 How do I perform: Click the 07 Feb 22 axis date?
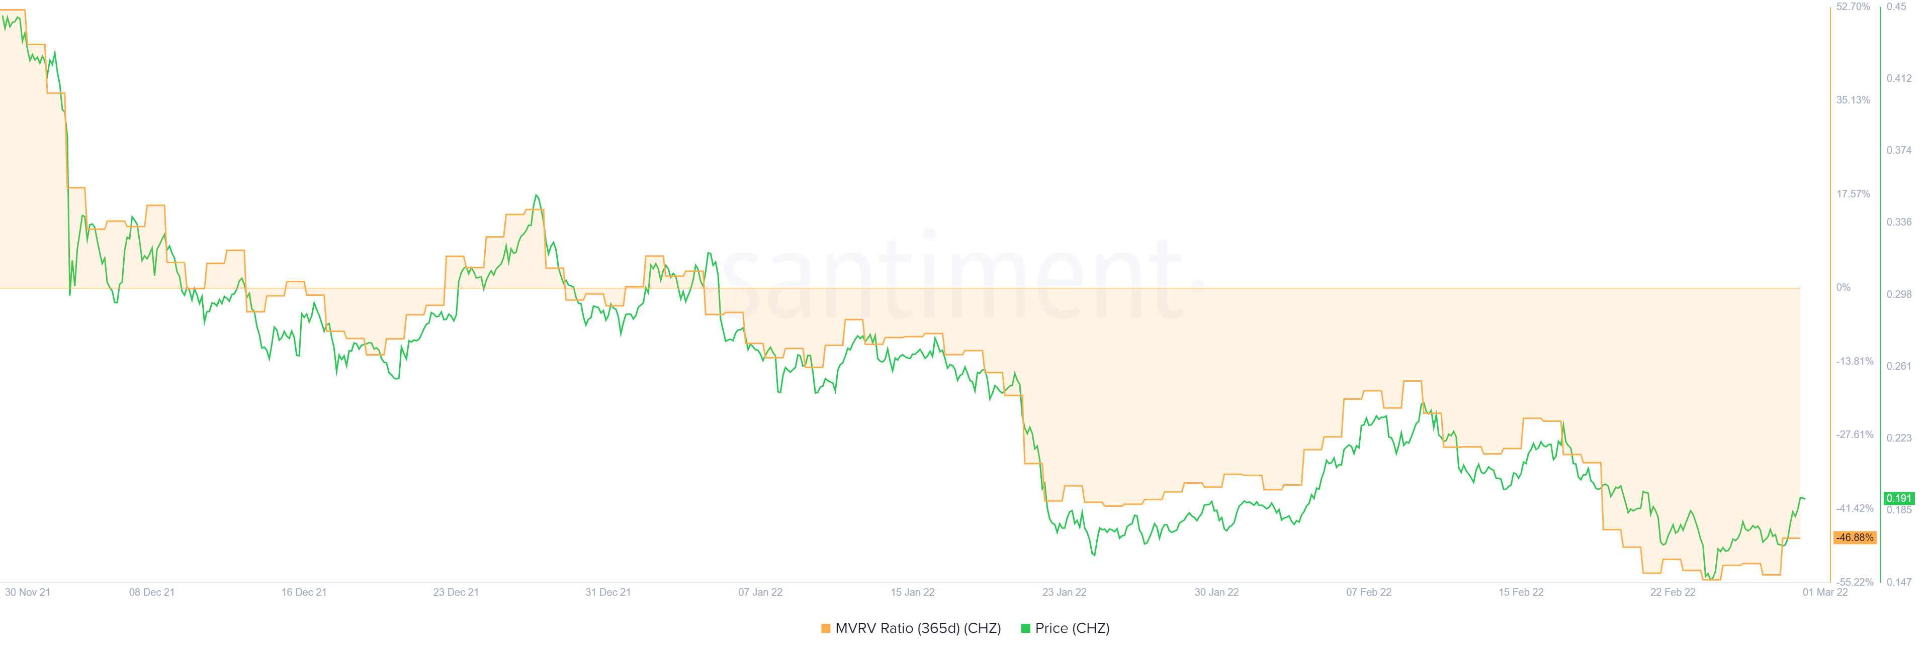pyautogui.click(x=1369, y=592)
